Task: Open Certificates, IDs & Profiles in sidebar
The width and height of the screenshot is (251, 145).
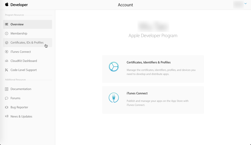Action: coord(28,43)
